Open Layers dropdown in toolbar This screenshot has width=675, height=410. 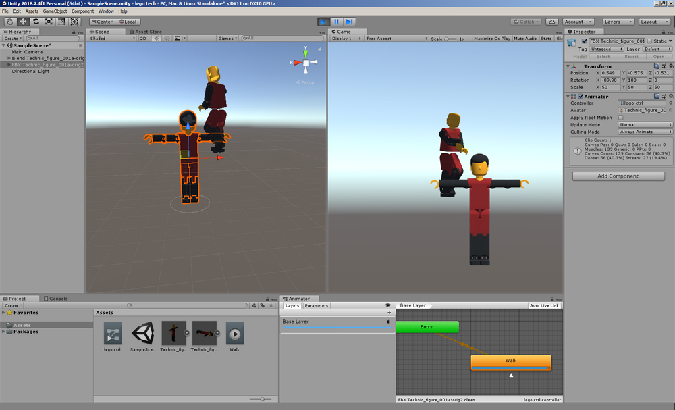[x=618, y=22]
